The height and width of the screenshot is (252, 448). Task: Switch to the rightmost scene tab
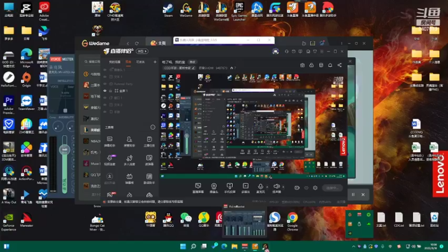pos(141,62)
